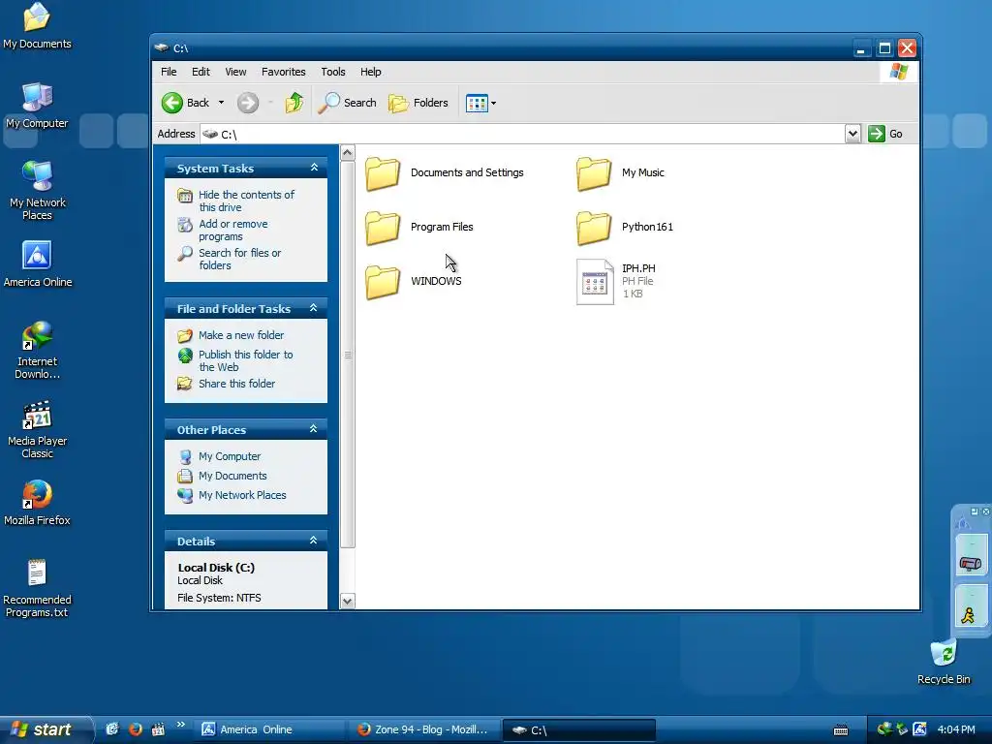
Task: Open the Search pane from toolbar
Action: (347, 103)
